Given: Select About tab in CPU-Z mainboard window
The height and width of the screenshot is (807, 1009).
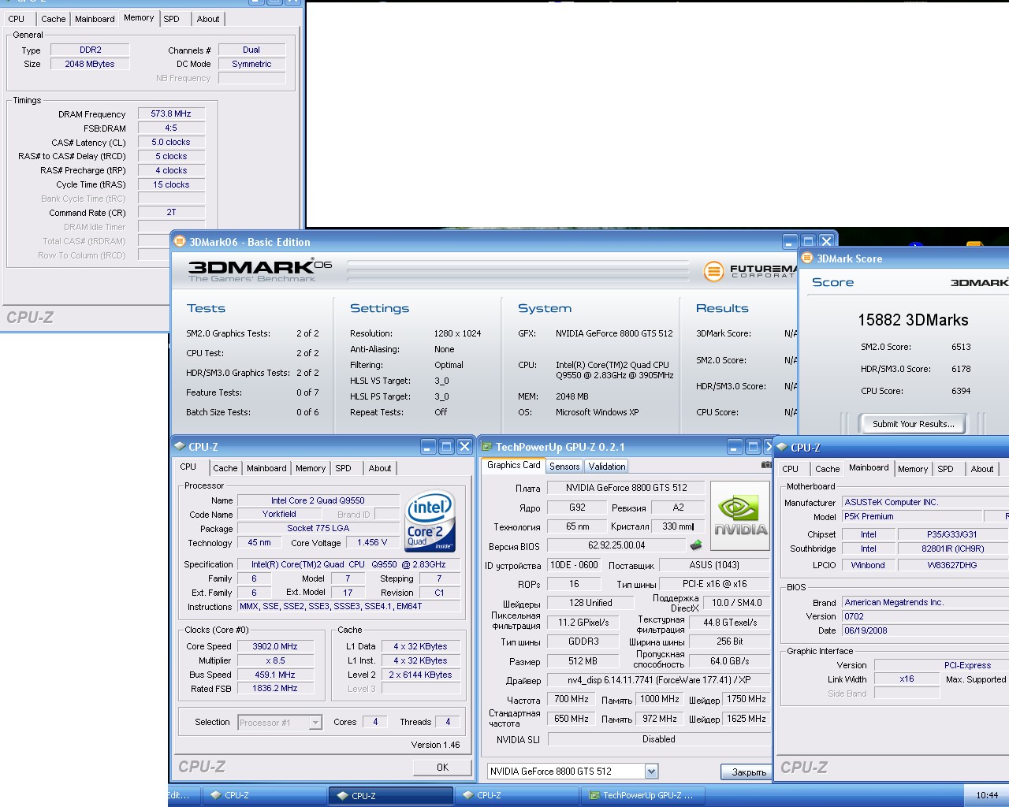Looking at the screenshot, I should pos(982,469).
